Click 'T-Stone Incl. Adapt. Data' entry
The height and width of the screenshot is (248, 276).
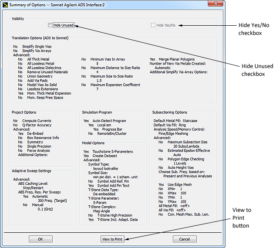pyautogui.click(x=118, y=220)
